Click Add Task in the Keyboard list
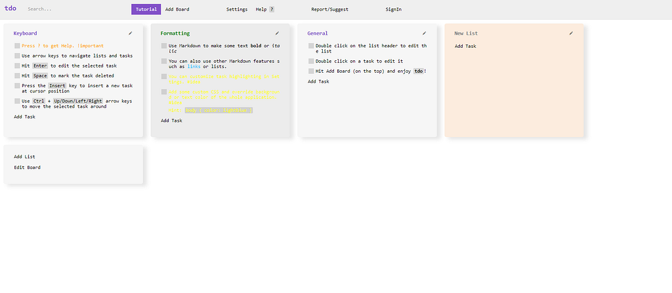 coord(25,117)
